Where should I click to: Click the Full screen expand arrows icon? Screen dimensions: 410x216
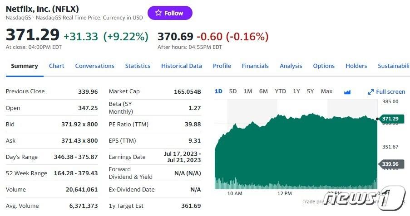tap(370, 92)
